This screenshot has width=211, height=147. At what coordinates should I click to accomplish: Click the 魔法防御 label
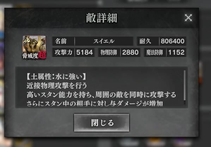coord(155,52)
